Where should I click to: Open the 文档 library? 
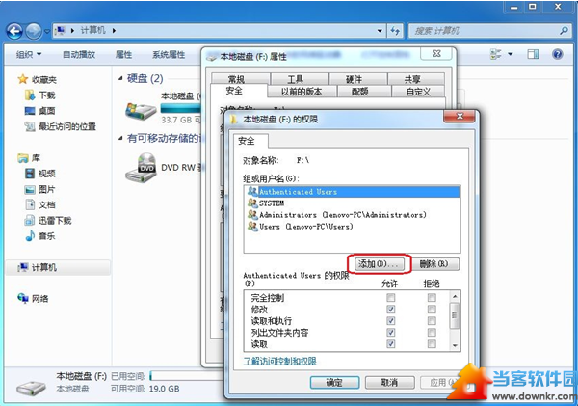(x=39, y=204)
